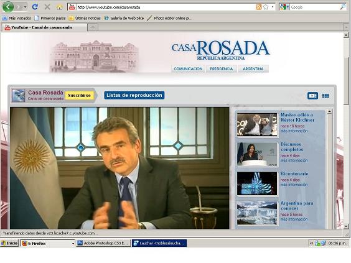Subscribe via the orange RSS feed icon
Image resolution: width=351 pixels, height=263 pixels.
click(x=258, y=7)
